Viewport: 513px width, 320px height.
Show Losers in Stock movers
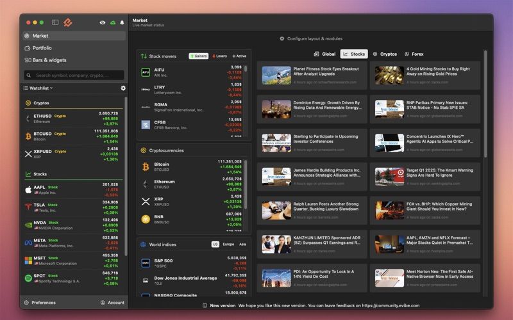coord(220,56)
